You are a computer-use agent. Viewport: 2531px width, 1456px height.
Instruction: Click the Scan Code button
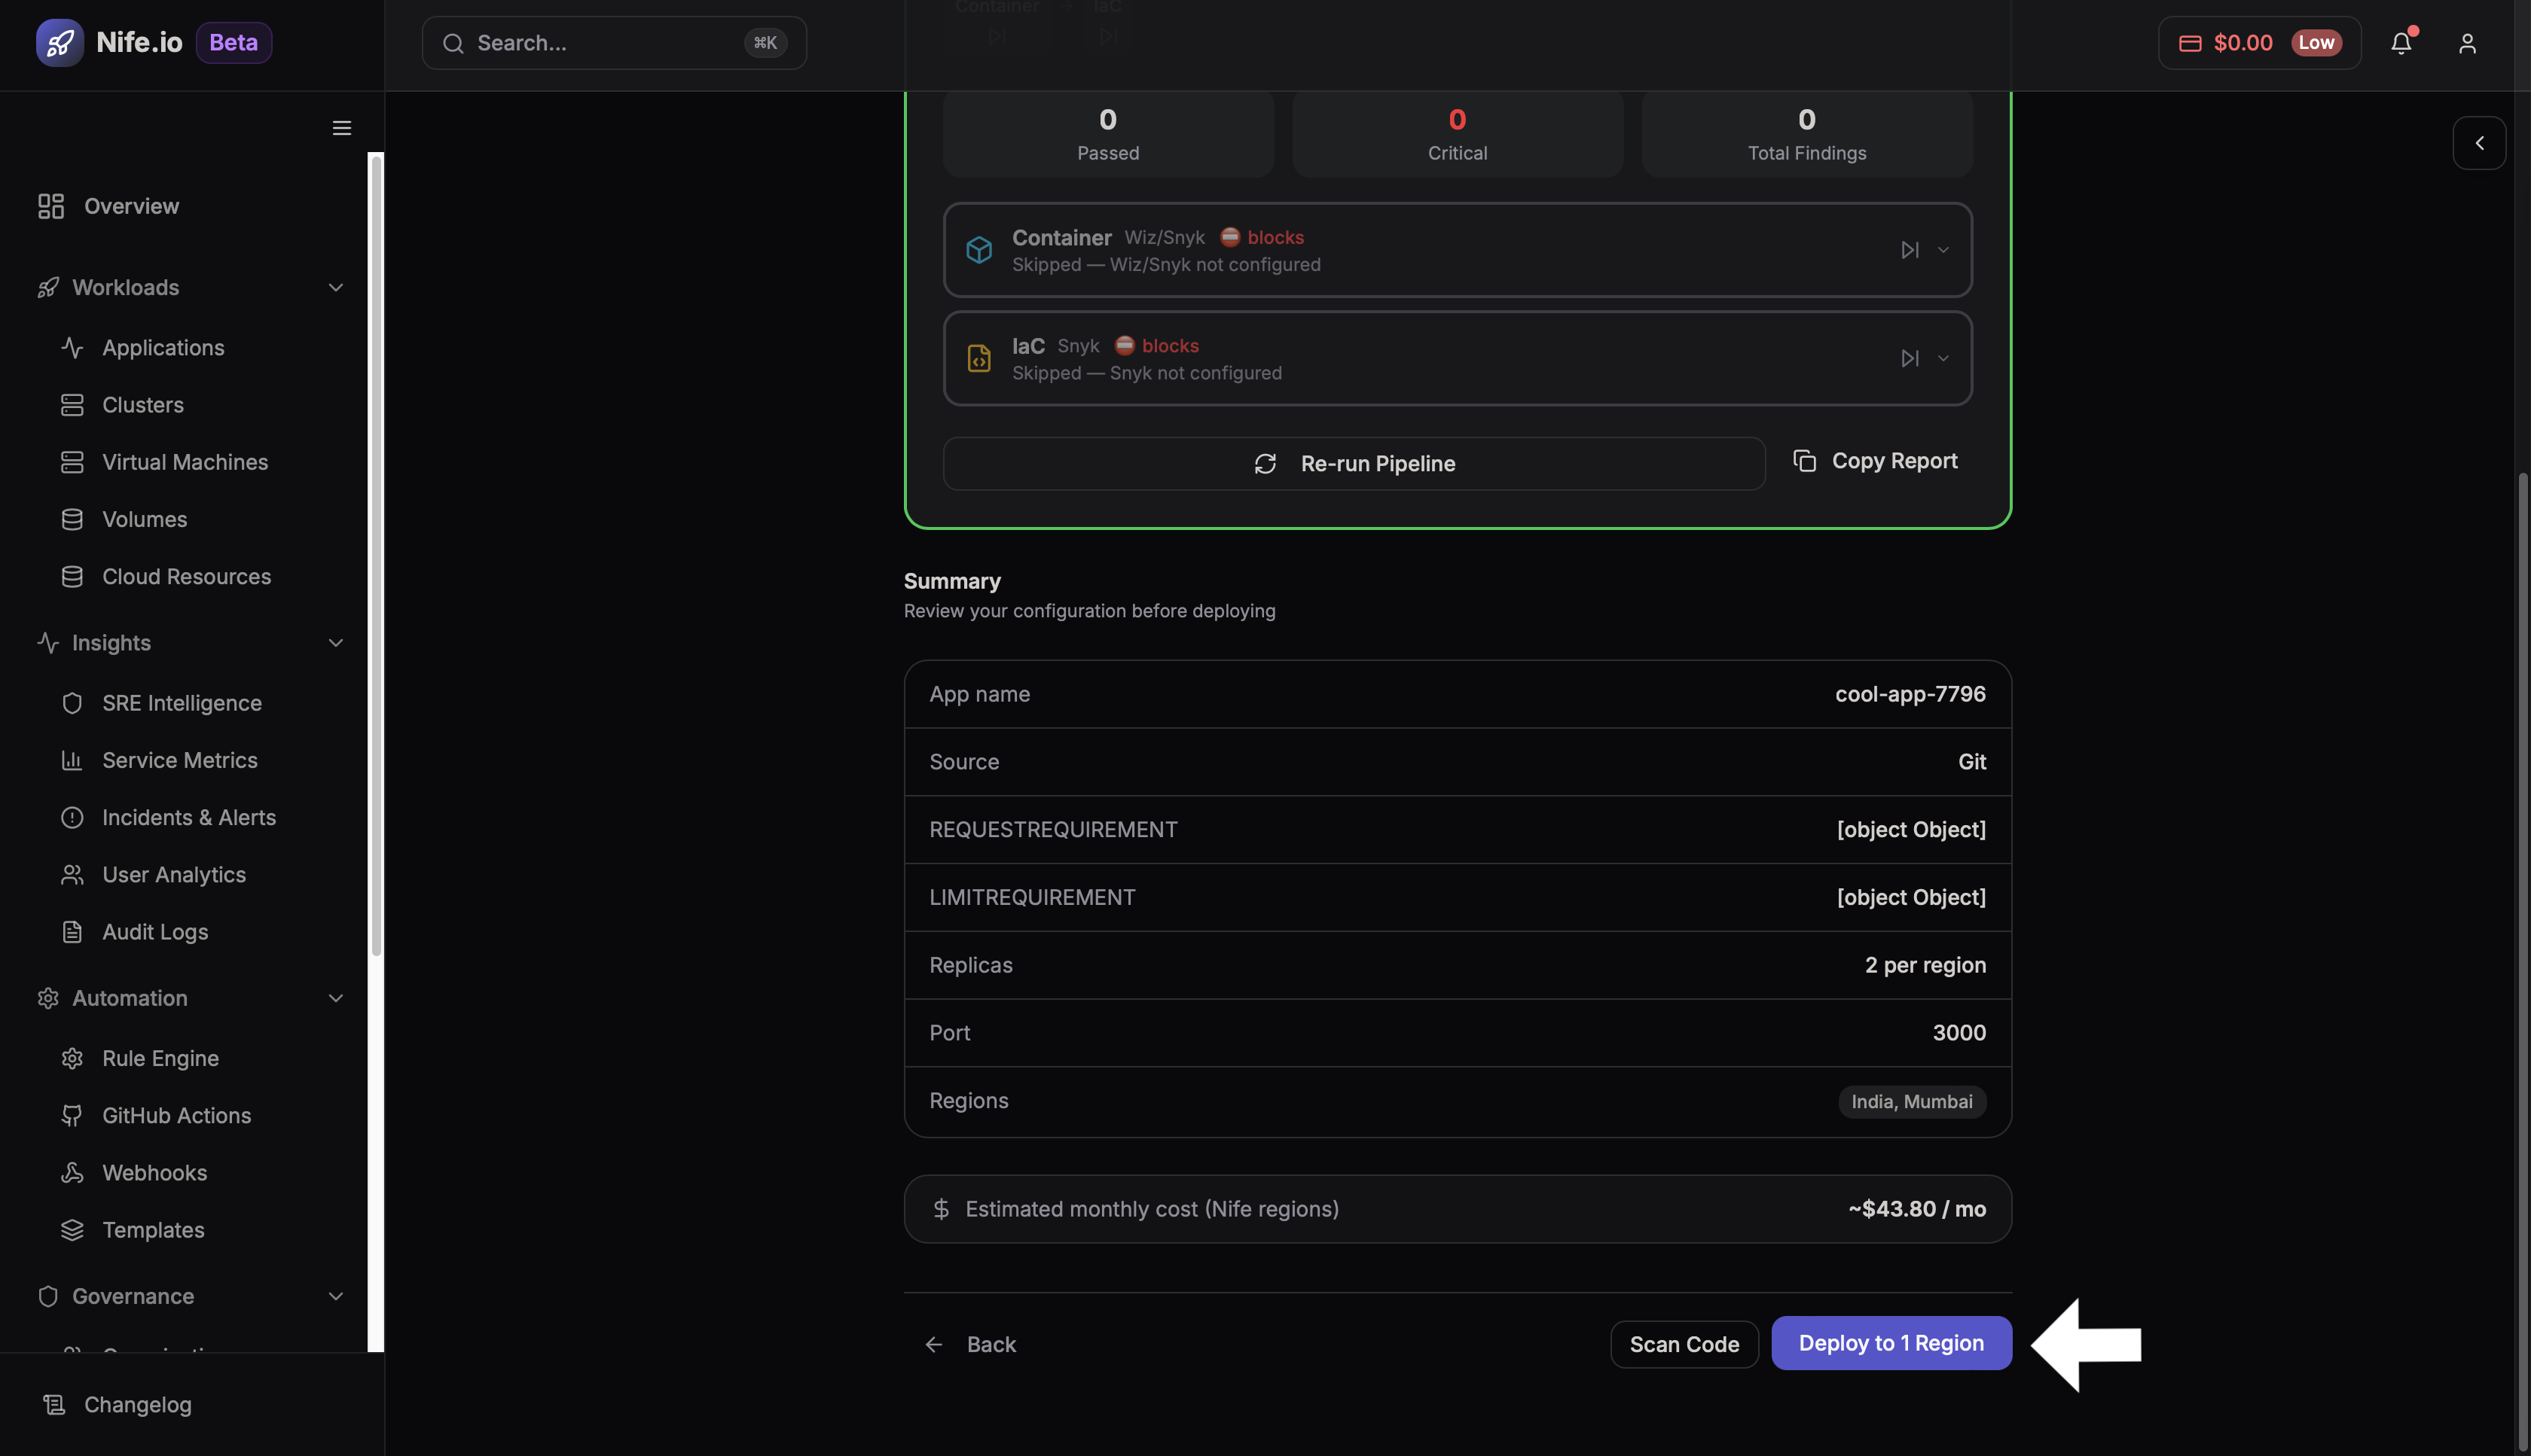(1684, 1343)
